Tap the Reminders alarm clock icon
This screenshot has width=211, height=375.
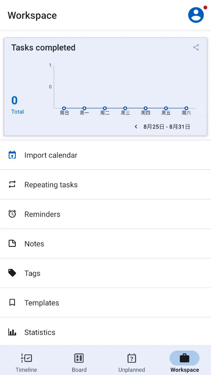[x=12, y=214]
